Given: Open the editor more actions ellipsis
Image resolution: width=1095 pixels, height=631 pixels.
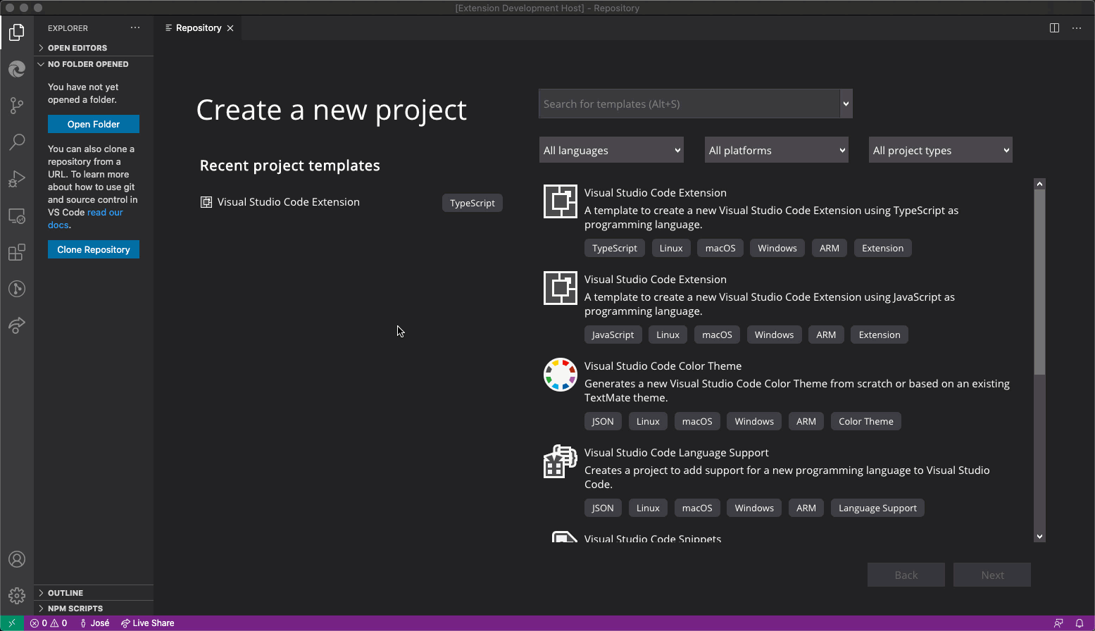Looking at the screenshot, I should point(1077,28).
